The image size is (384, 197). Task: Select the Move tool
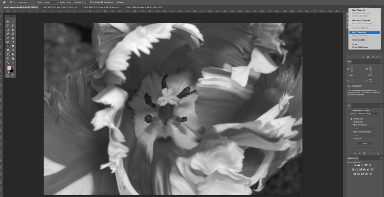pyautogui.click(x=8, y=21)
